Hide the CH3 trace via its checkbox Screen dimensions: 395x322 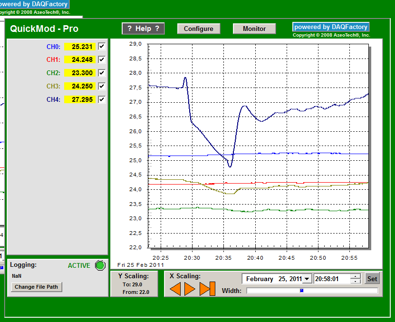101,87
